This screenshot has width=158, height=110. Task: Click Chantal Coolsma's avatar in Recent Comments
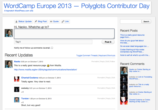point(124,101)
